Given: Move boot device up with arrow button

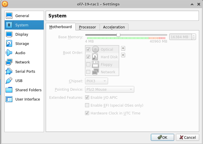Looking at the screenshot, I should [x=123, y=48].
